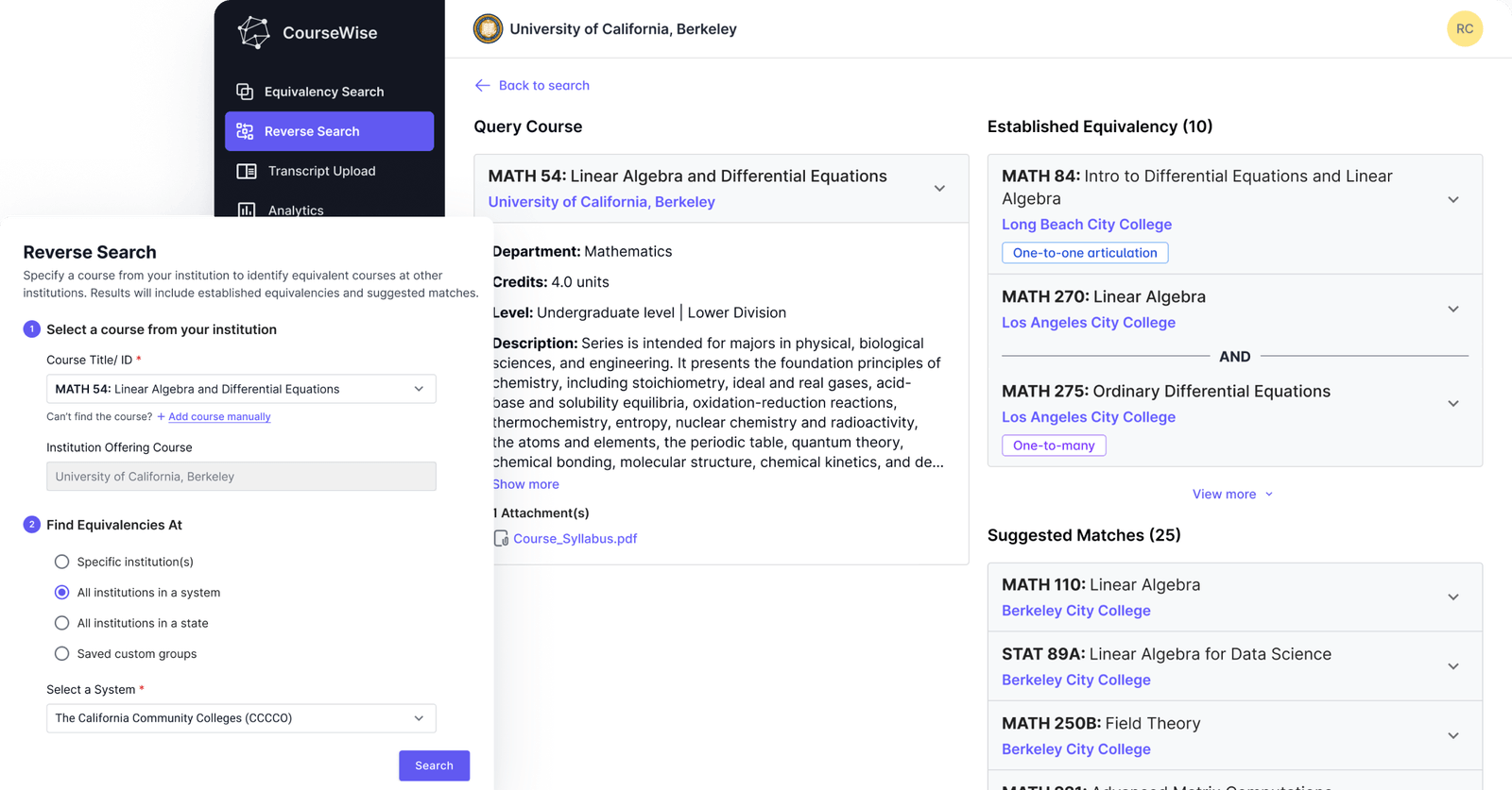The height and width of the screenshot is (790, 1512).
Task: Expand MATH 270 Linear Algebra row
Action: [x=1453, y=310]
